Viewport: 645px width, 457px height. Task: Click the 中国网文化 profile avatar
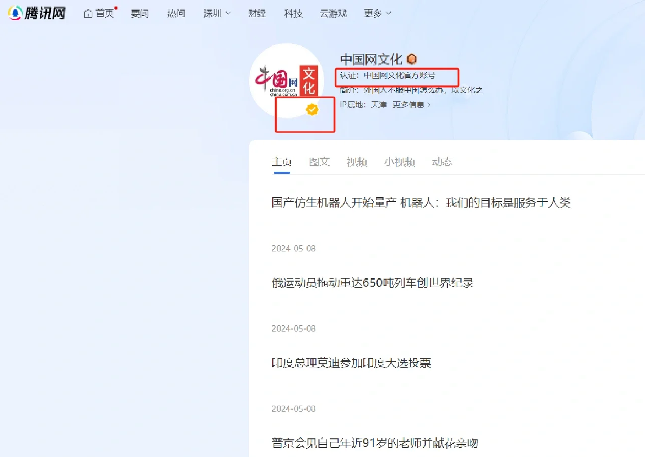pos(287,81)
